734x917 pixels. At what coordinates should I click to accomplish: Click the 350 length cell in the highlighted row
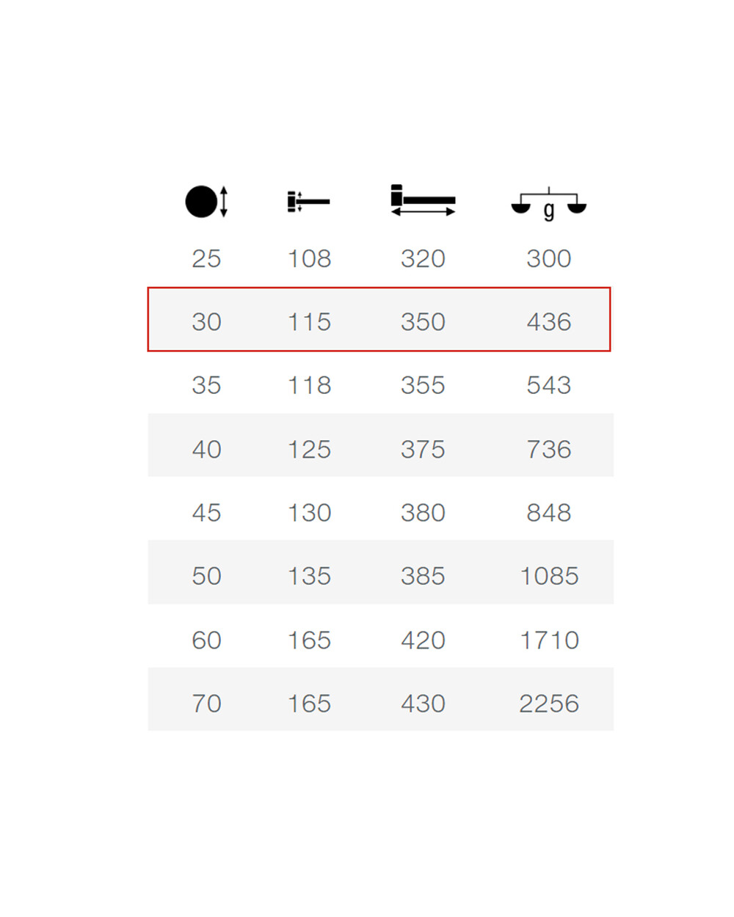pos(423,322)
